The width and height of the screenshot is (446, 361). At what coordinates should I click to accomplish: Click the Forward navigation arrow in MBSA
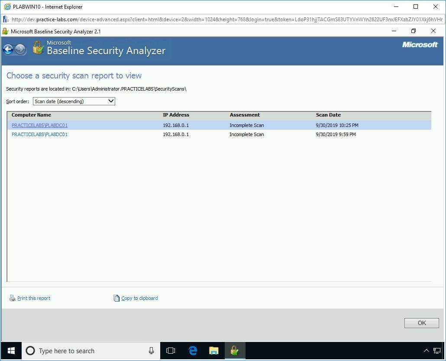[19, 49]
